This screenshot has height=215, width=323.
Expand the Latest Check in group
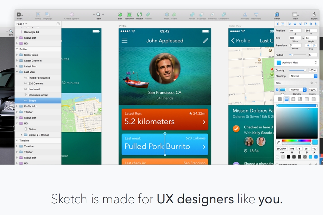point(17,61)
